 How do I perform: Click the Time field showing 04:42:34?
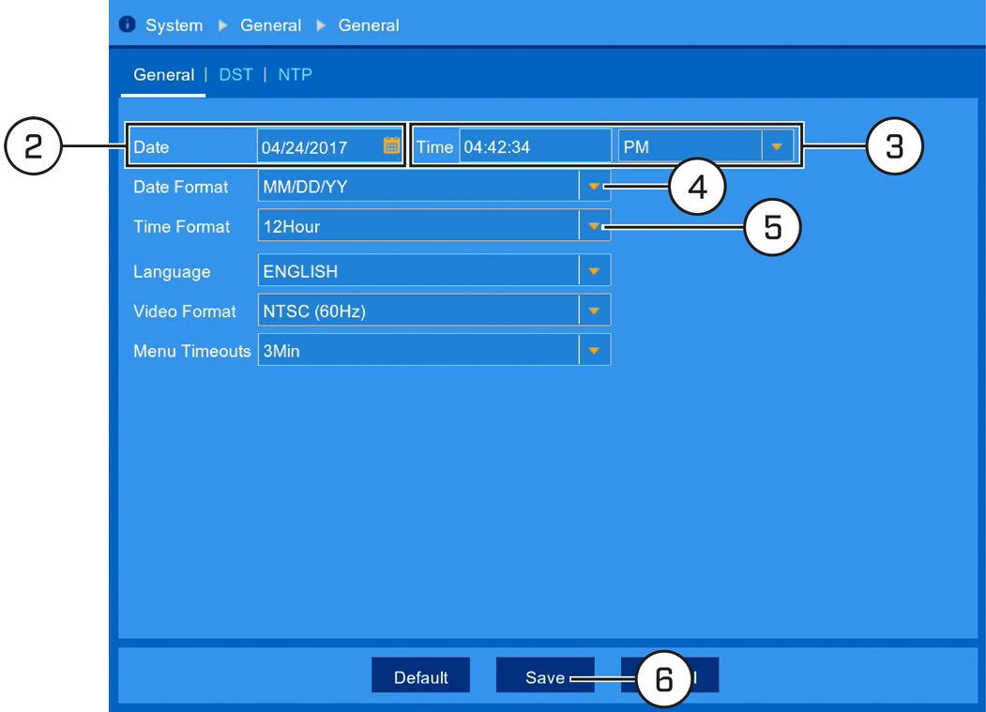(x=535, y=146)
